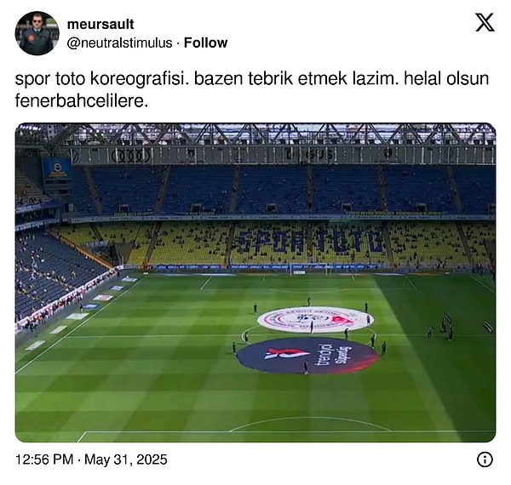Viewport: 511px width, 485px height.
Task: Click the Fenerbahçe crest on the scoreboard
Action: click(x=58, y=168)
